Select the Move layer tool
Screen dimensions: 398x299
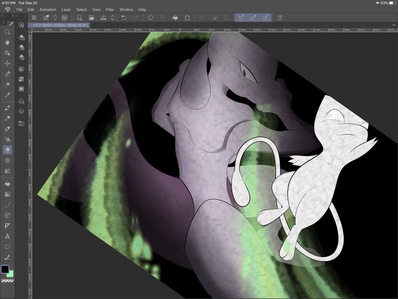pyautogui.click(x=8, y=63)
